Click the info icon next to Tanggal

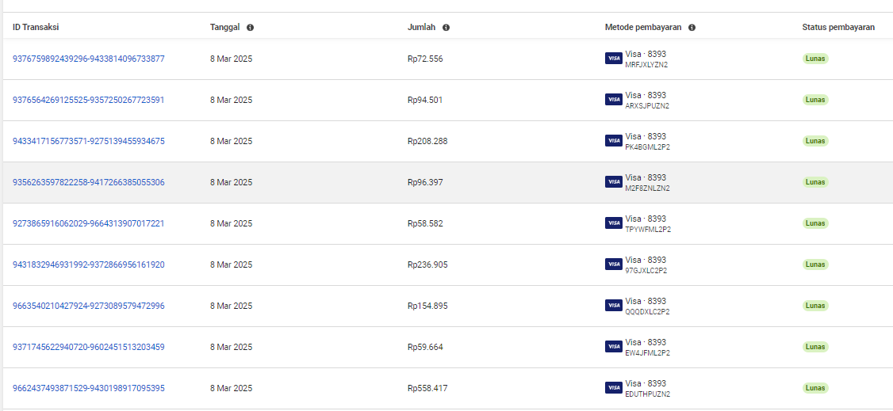251,27
